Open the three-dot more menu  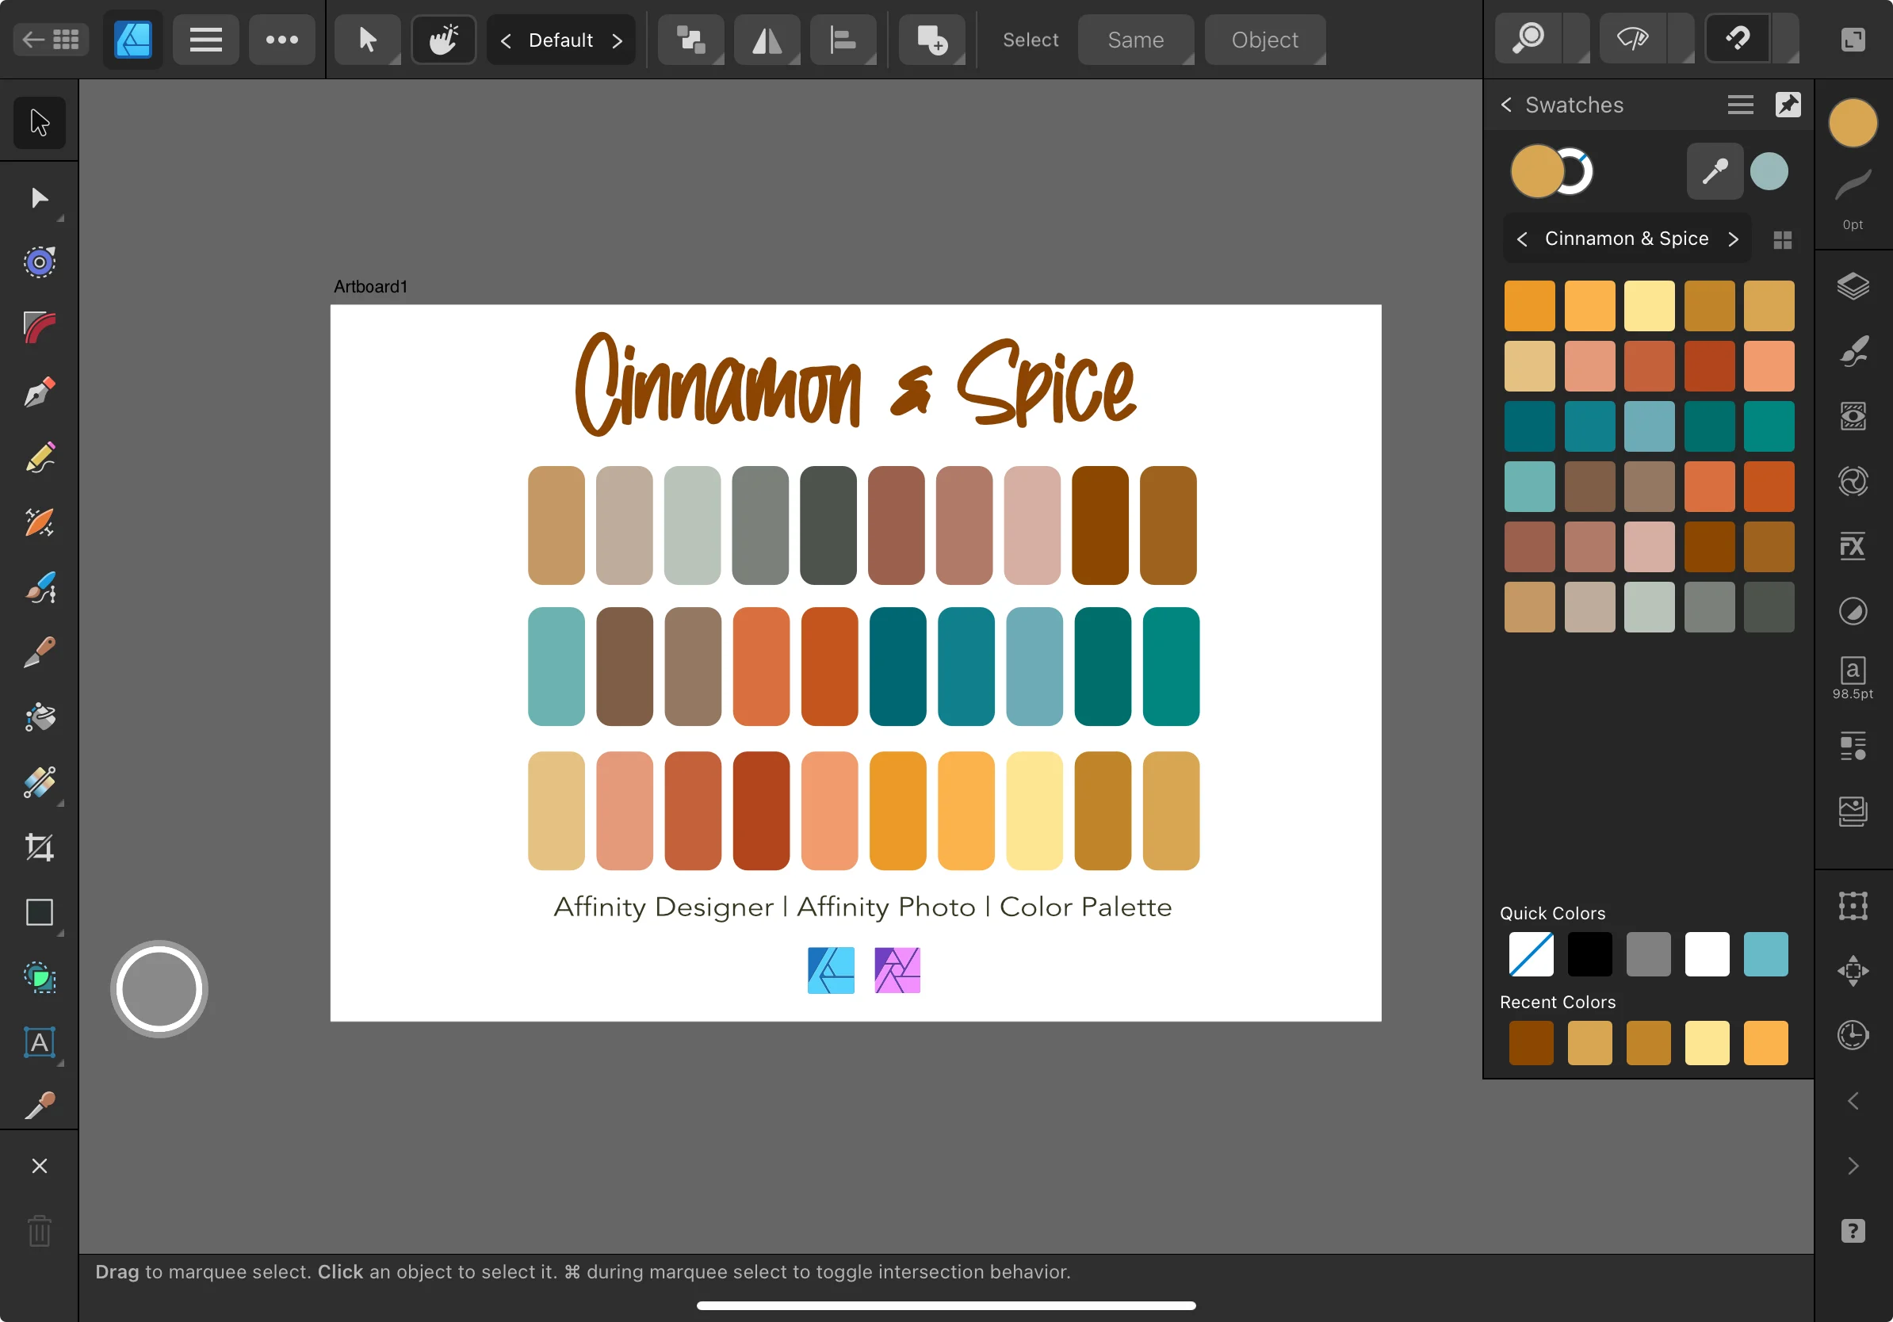pos(282,40)
